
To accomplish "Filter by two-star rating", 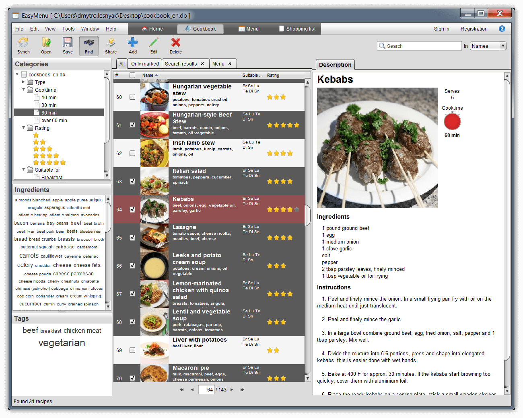I will tap(39, 142).
